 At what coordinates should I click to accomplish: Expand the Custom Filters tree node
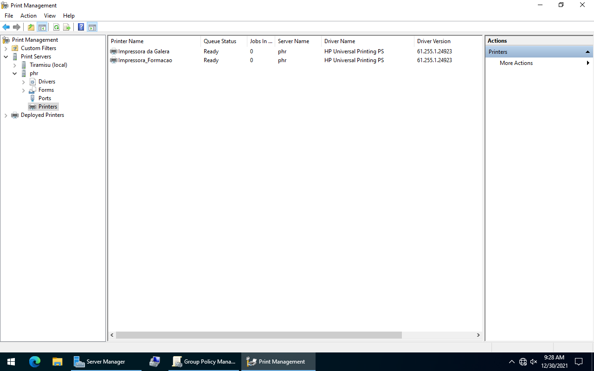pos(6,48)
